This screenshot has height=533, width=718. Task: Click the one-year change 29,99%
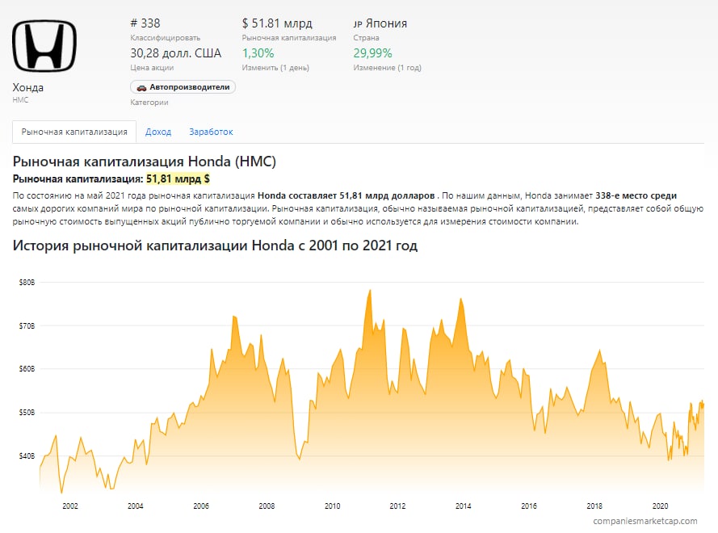click(x=373, y=53)
